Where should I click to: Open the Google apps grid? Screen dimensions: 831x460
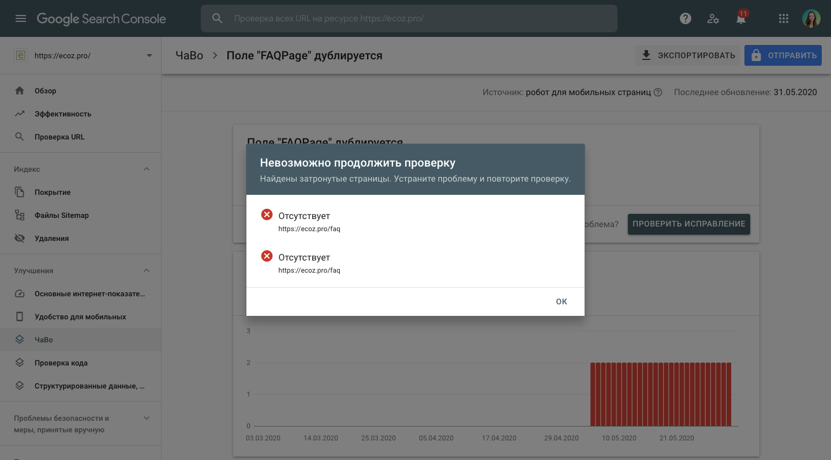coord(784,18)
